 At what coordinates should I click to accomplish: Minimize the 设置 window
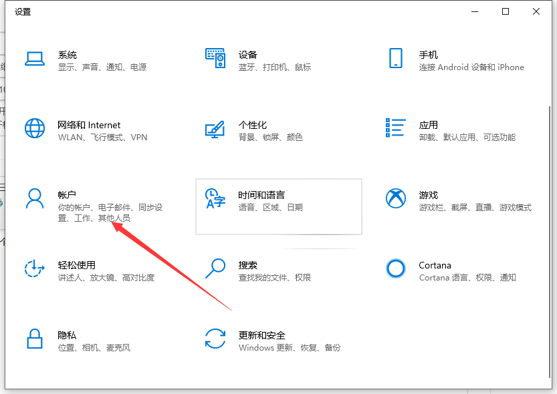point(475,11)
